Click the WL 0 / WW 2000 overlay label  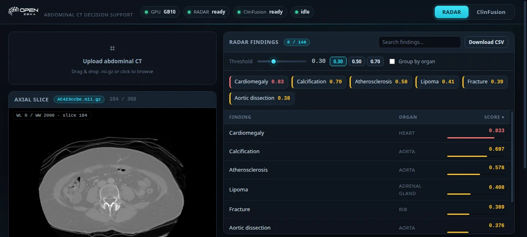(52, 115)
